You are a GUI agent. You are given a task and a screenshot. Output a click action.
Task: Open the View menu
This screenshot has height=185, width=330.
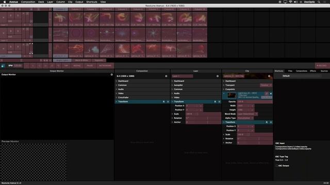click(x=103, y=2)
